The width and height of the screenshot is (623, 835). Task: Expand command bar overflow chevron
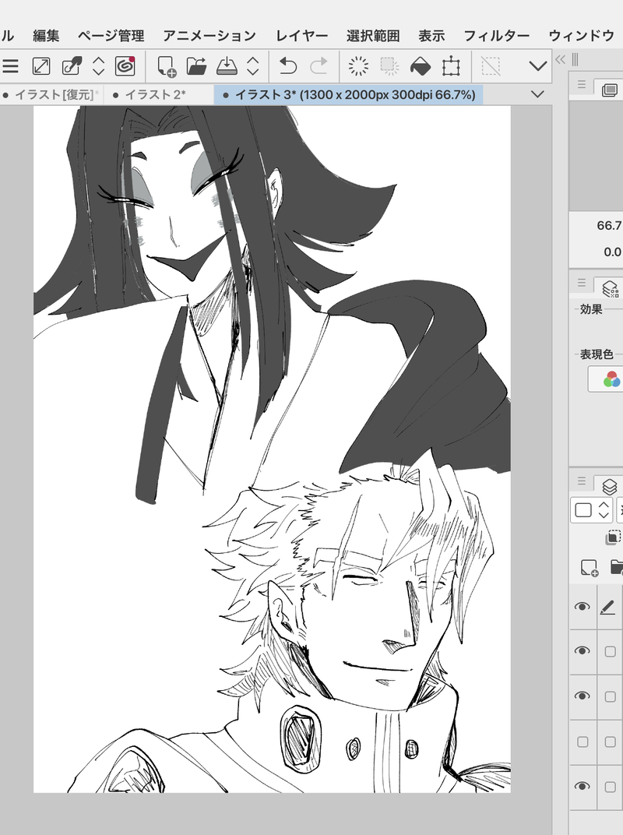[538, 66]
